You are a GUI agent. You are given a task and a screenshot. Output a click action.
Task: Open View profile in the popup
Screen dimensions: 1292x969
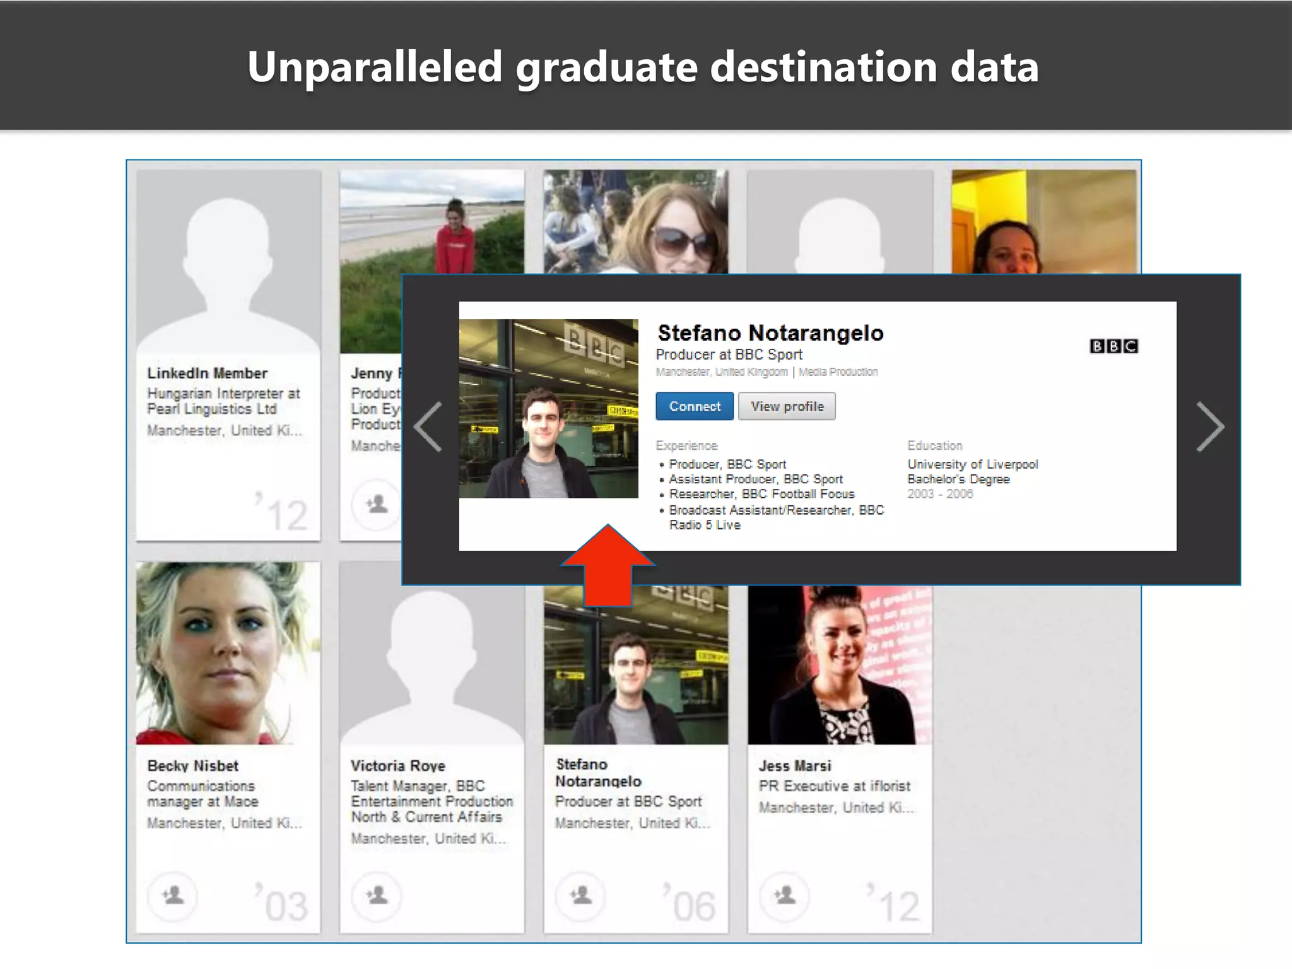click(787, 406)
